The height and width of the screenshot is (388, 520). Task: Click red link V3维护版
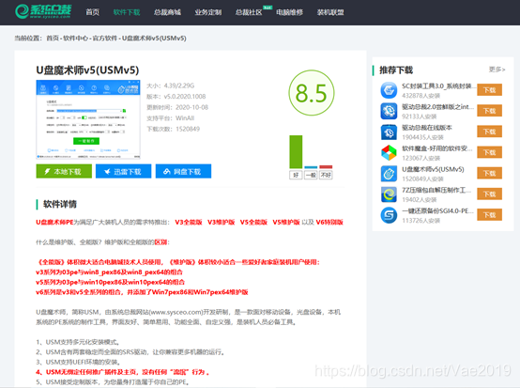point(221,222)
